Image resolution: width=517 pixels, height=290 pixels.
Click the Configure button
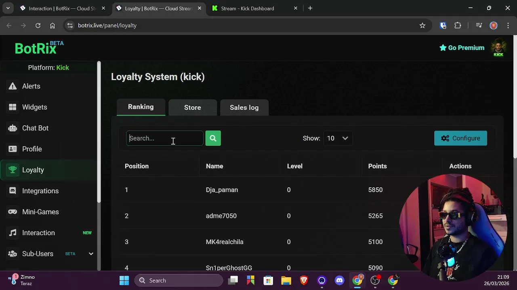coord(460,138)
